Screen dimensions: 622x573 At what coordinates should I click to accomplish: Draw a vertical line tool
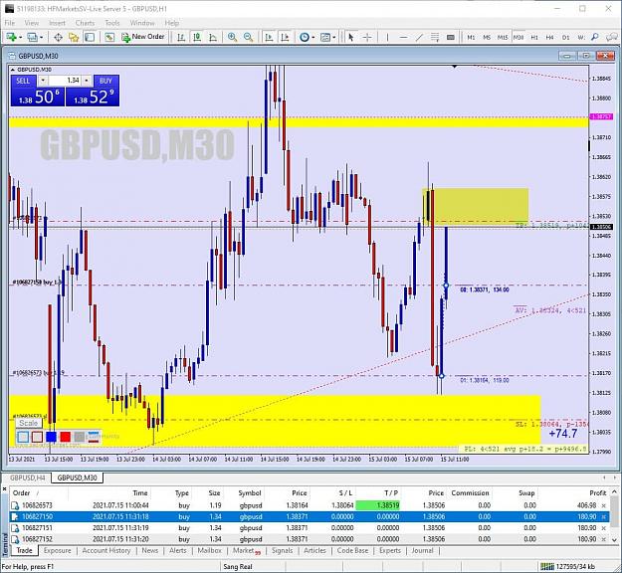(387, 37)
